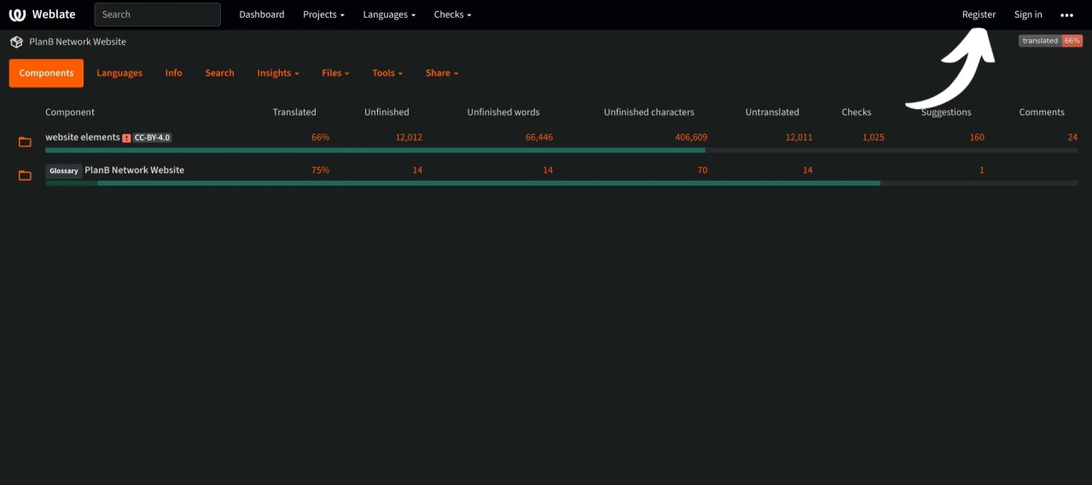
Task: Sort by Unfinished column header
Action: point(386,113)
